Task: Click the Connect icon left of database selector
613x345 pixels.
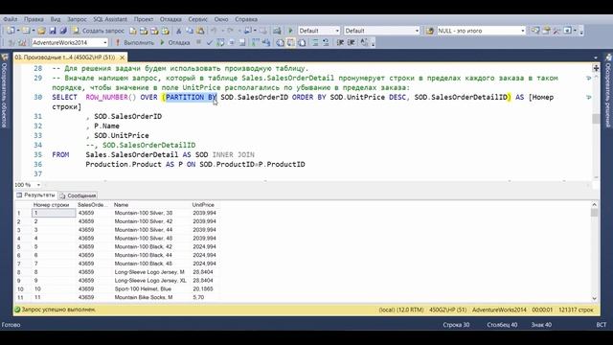Action: [x=11, y=42]
